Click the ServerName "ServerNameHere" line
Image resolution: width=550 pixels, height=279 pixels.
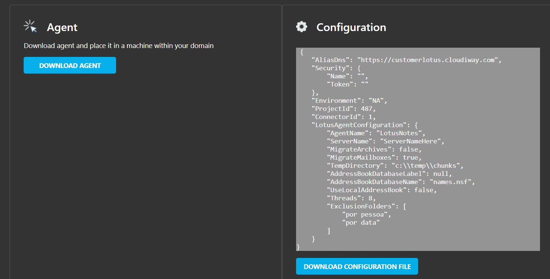(x=385, y=141)
